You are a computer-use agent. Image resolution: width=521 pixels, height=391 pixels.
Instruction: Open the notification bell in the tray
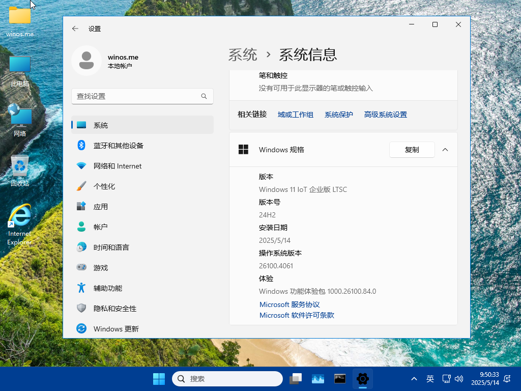point(507,379)
